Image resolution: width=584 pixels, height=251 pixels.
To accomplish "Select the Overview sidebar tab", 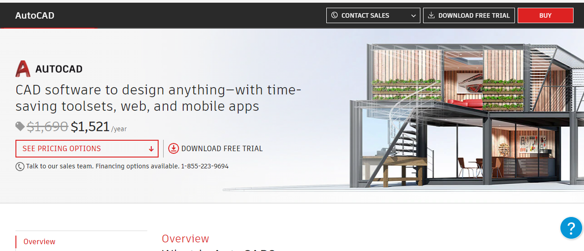I will pos(40,241).
